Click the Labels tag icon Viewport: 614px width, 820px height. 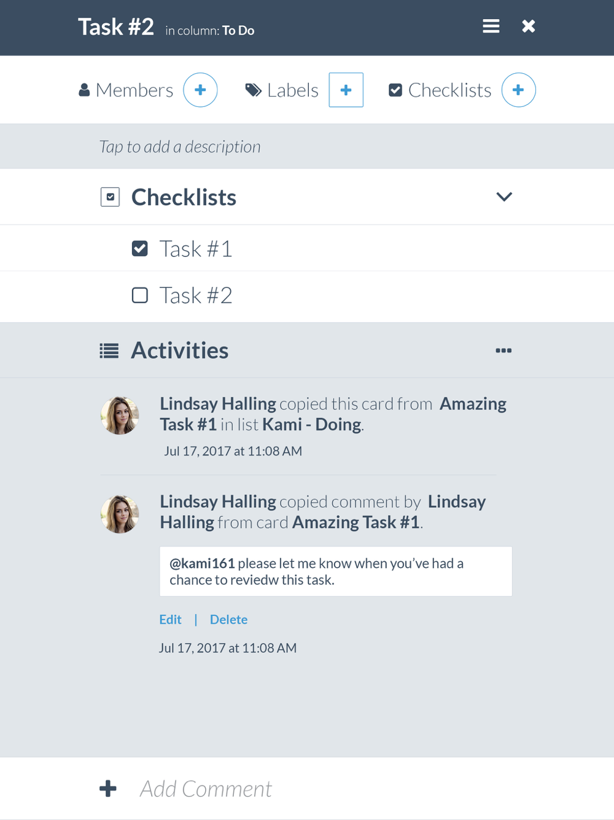click(253, 90)
